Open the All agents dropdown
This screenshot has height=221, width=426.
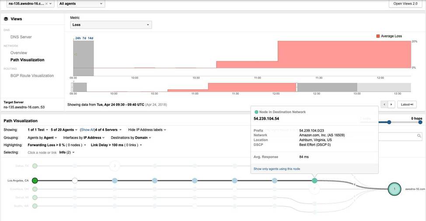81,4
